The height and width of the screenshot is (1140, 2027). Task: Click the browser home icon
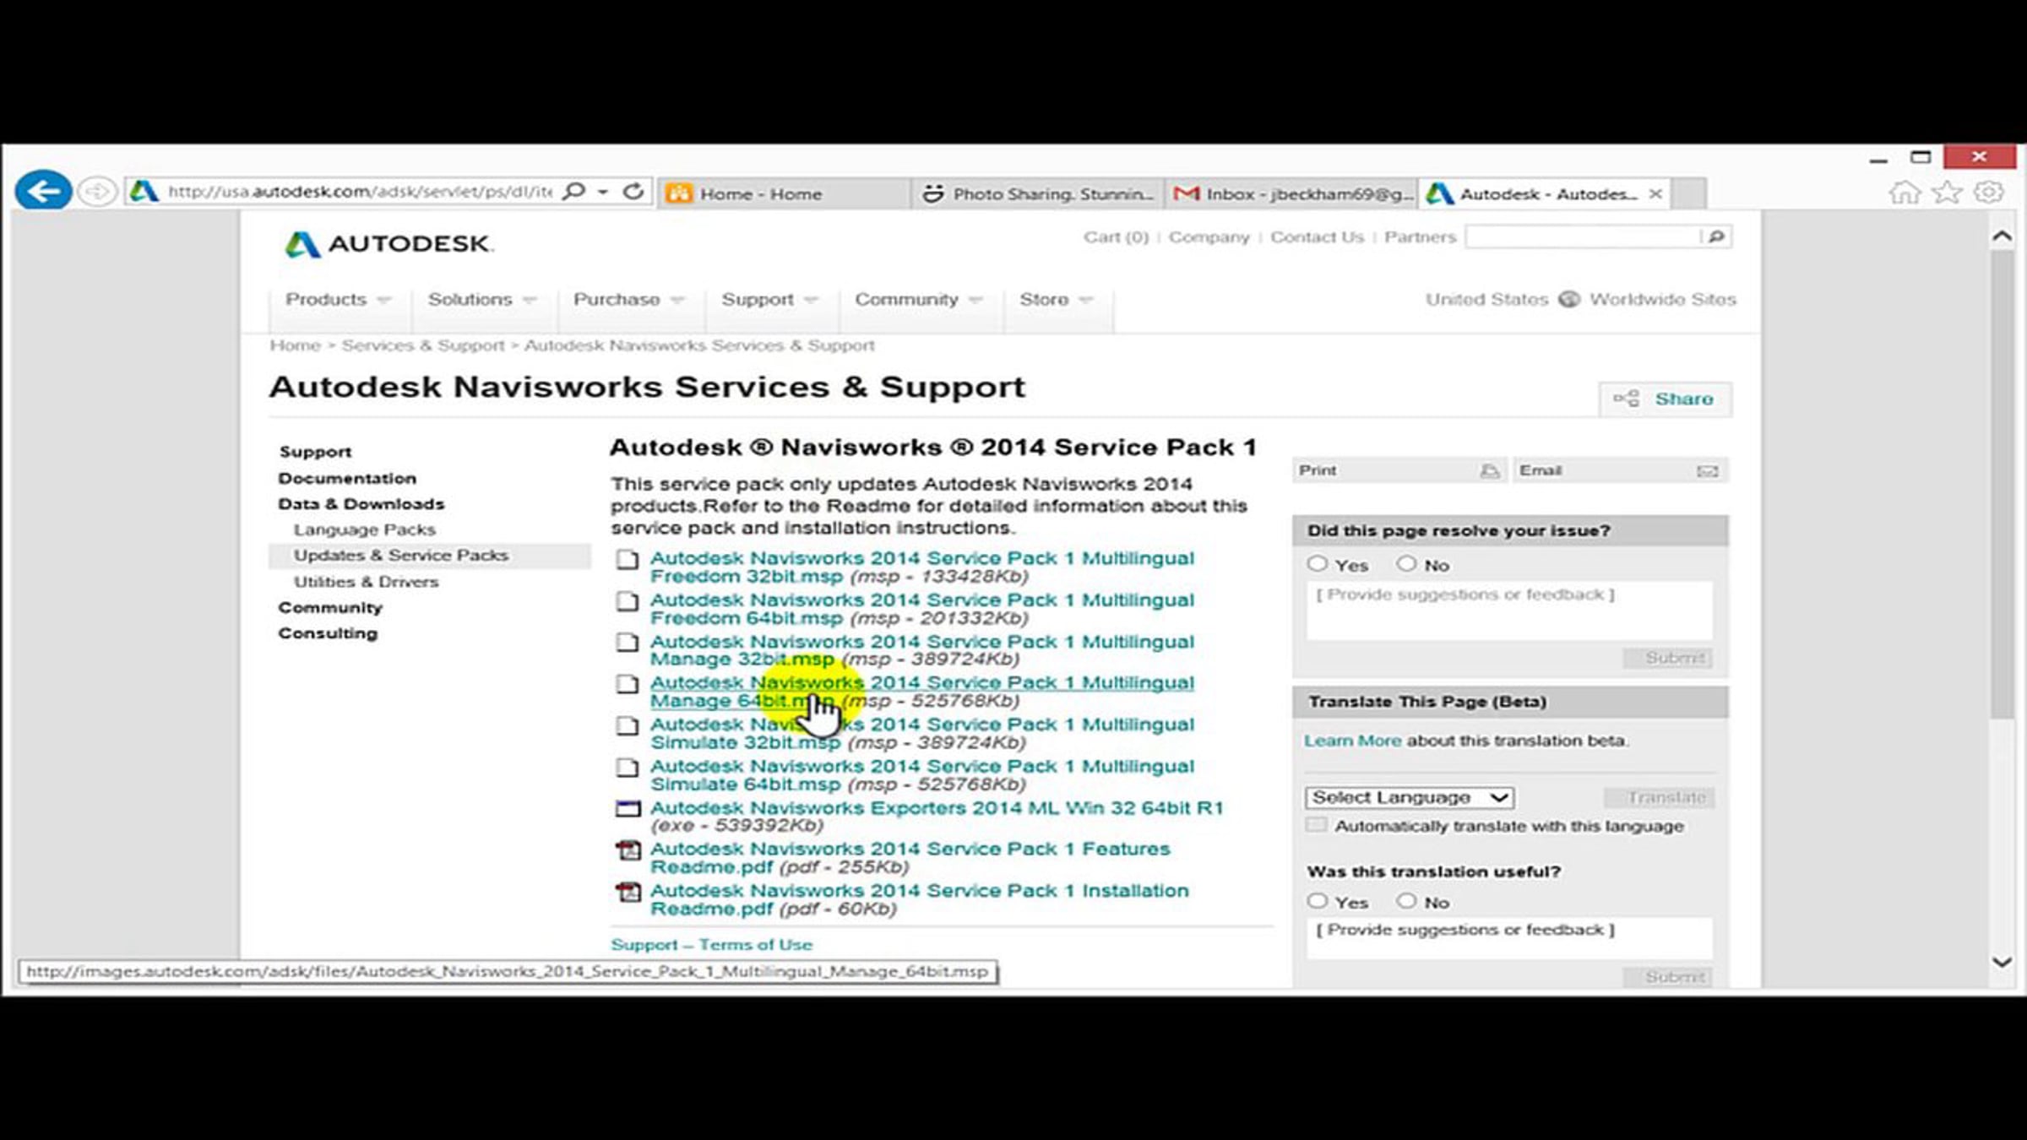[x=1904, y=193]
